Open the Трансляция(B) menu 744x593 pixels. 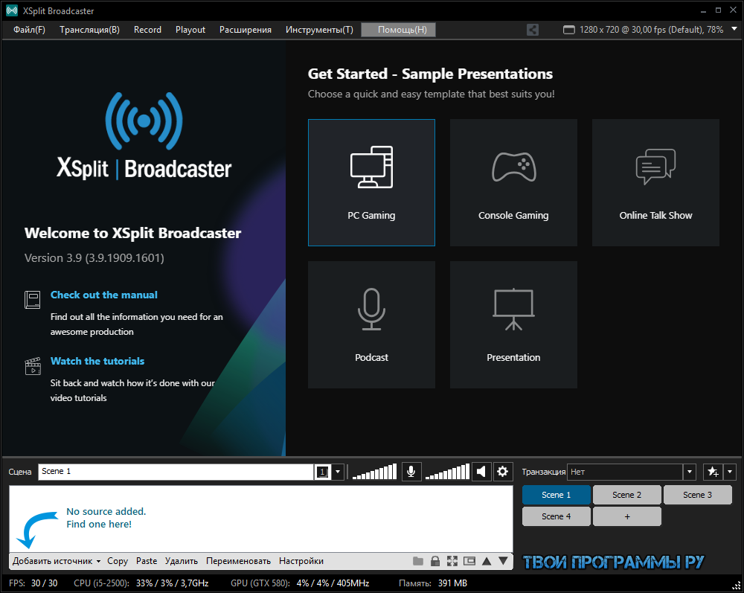89,30
